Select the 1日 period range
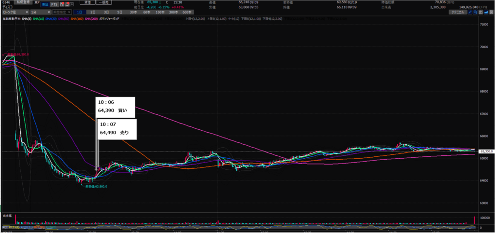This screenshot has height=233, width=495. [x=80, y=12]
